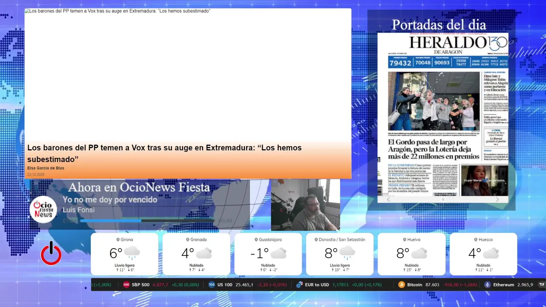Click Granada cloud weather icon
The image size is (546, 307).
(x=204, y=253)
